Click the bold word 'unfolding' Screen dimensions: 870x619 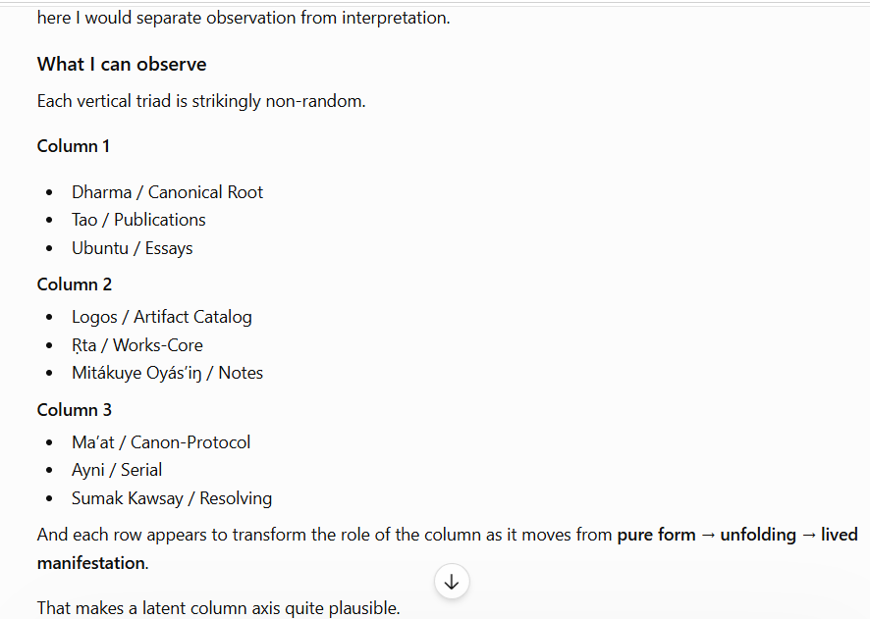(758, 535)
